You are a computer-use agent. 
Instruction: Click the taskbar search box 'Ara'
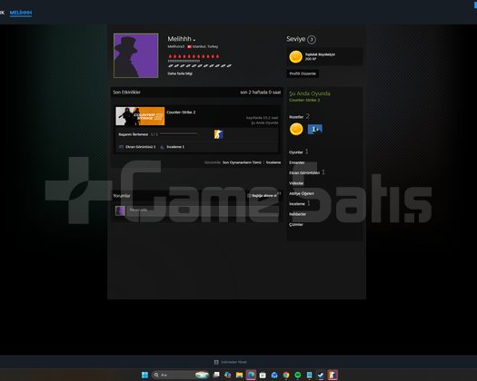tap(181, 375)
